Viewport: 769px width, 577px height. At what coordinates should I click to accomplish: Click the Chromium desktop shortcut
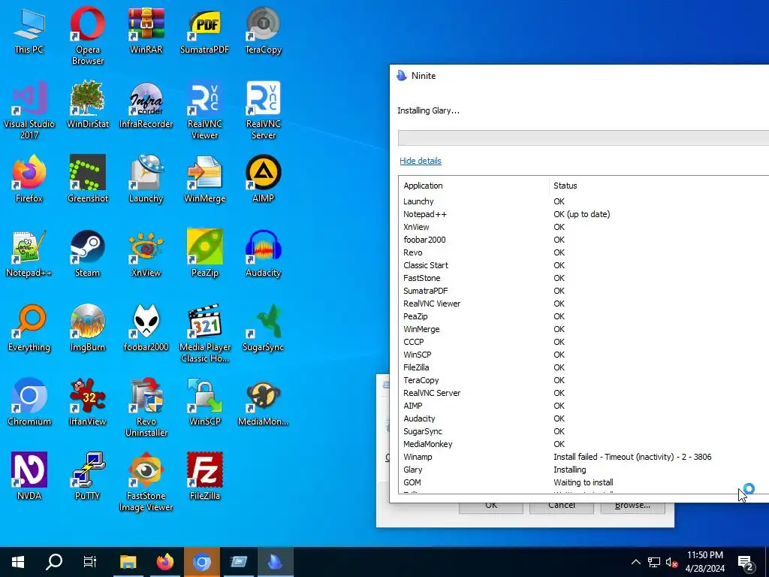(29, 401)
